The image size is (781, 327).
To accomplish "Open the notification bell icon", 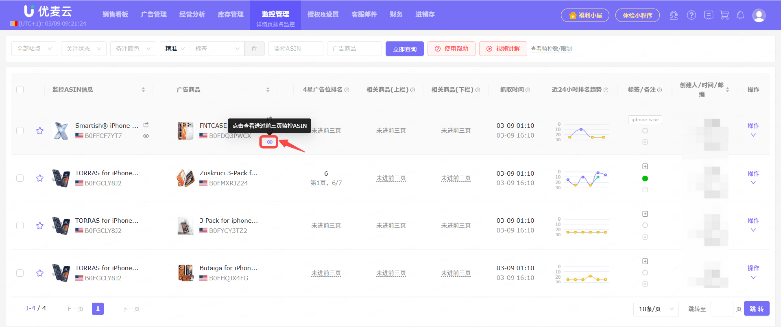I will (740, 15).
